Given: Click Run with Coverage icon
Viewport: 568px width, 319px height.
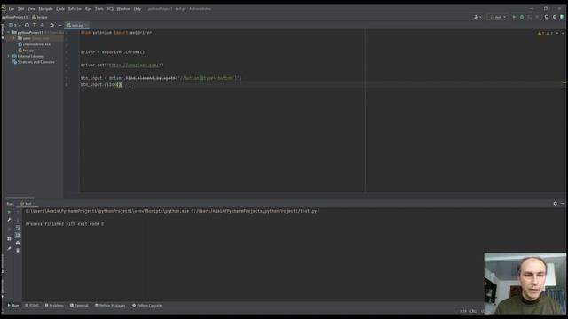Looking at the screenshot, I should click(529, 17).
